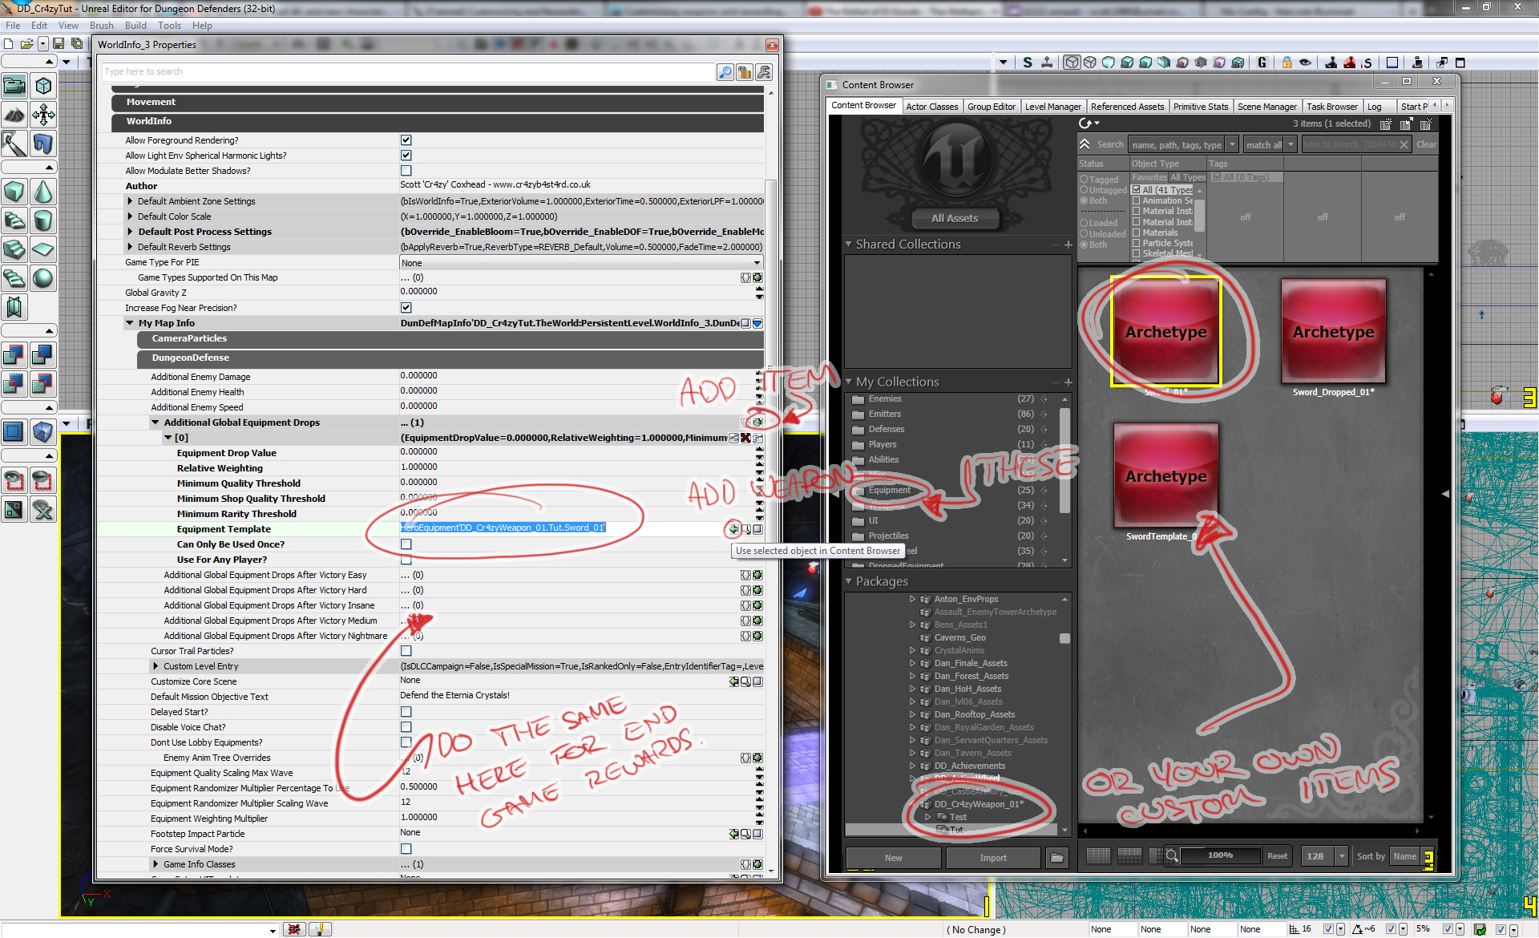Expand Default Color Scale property
1539x938 pixels.
click(x=130, y=216)
